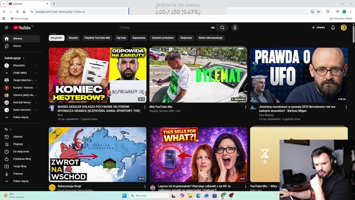This screenshot has width=355, height=200.
Task: Open Playlisty in the sidebar
Action: point(21,144)
